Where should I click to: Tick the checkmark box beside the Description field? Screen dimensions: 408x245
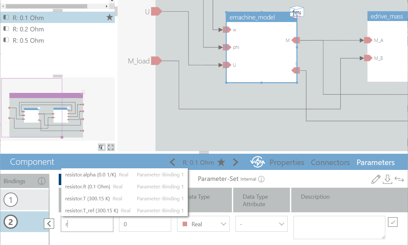pos(392,222)
